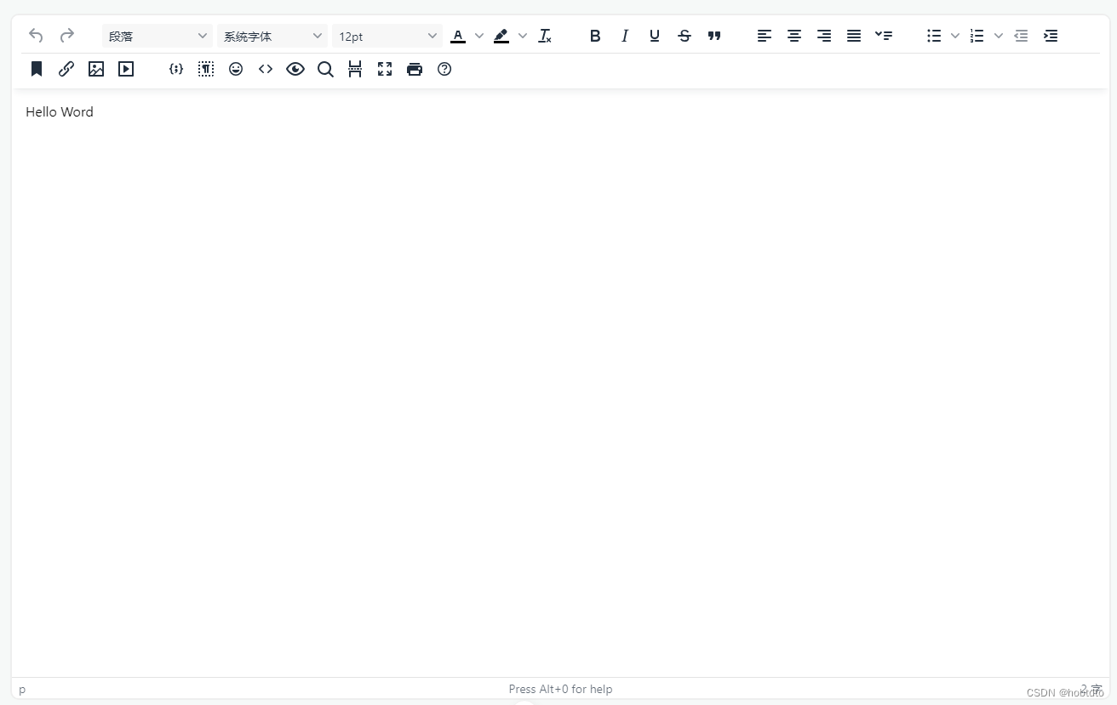
Task: Toggle blockquote formatting
Action: (714, 36)
